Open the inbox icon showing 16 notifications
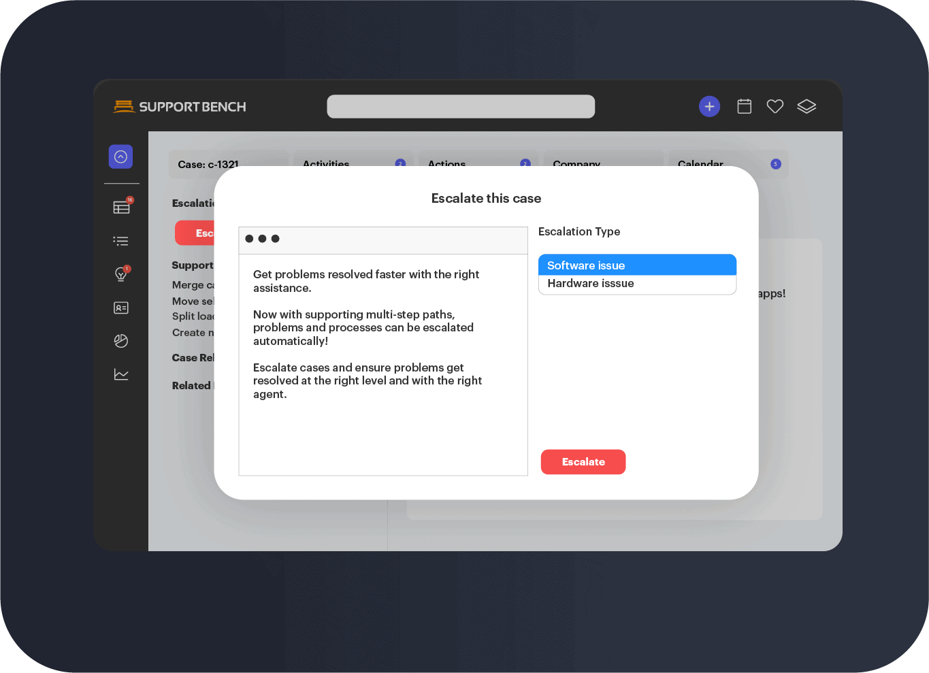 coord(121,208)
